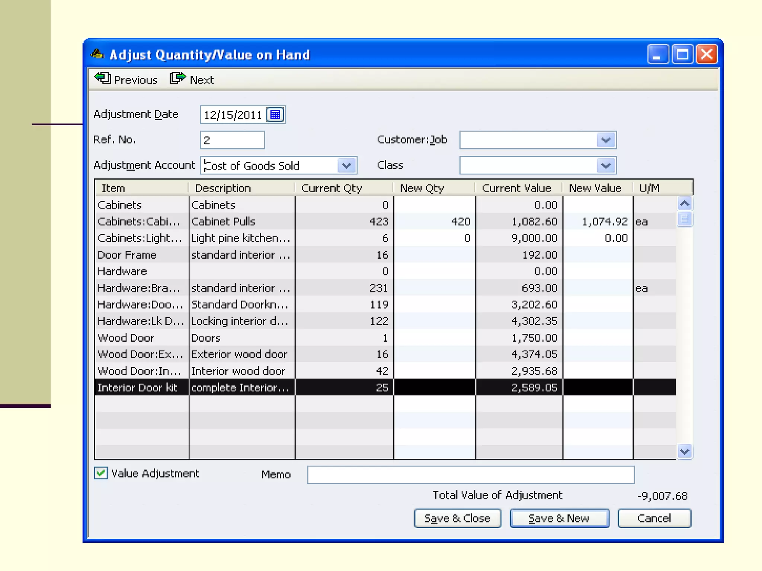Viewport: 762px width, 571px height.
Task: Click New Qty cell for Door Frame
Action: pos(434,255)
